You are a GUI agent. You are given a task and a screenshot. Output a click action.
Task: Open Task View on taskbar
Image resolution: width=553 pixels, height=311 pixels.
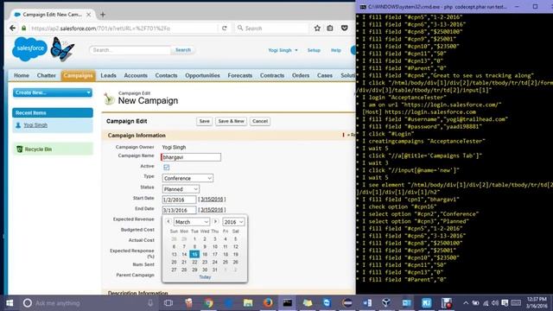pos(168,303)
